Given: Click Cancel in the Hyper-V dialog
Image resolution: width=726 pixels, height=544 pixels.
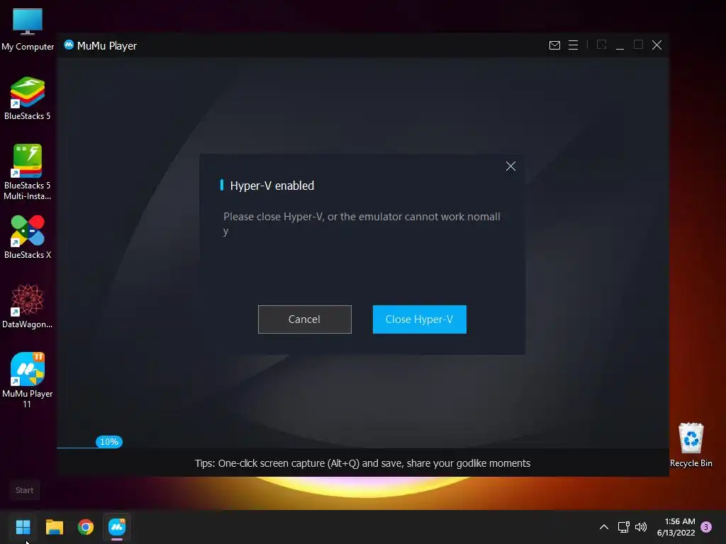Looking at the screenshot, I should click(305, 319).
